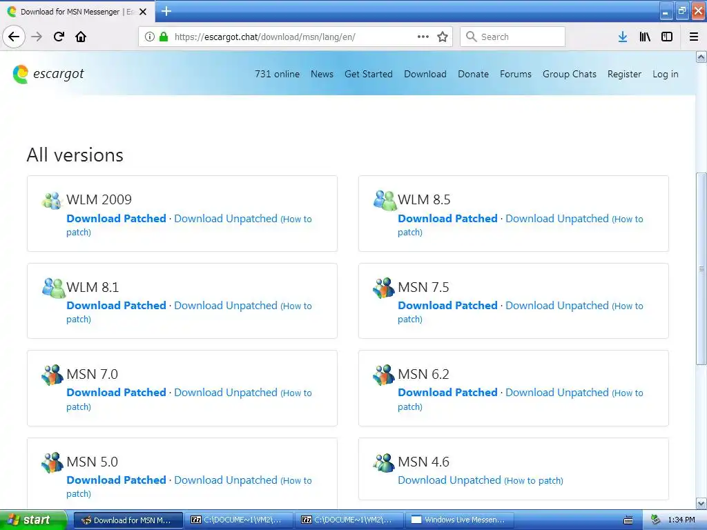This screenshot has height=530, width=707.
Task: Open the Donate page
Action: (473, 74)
